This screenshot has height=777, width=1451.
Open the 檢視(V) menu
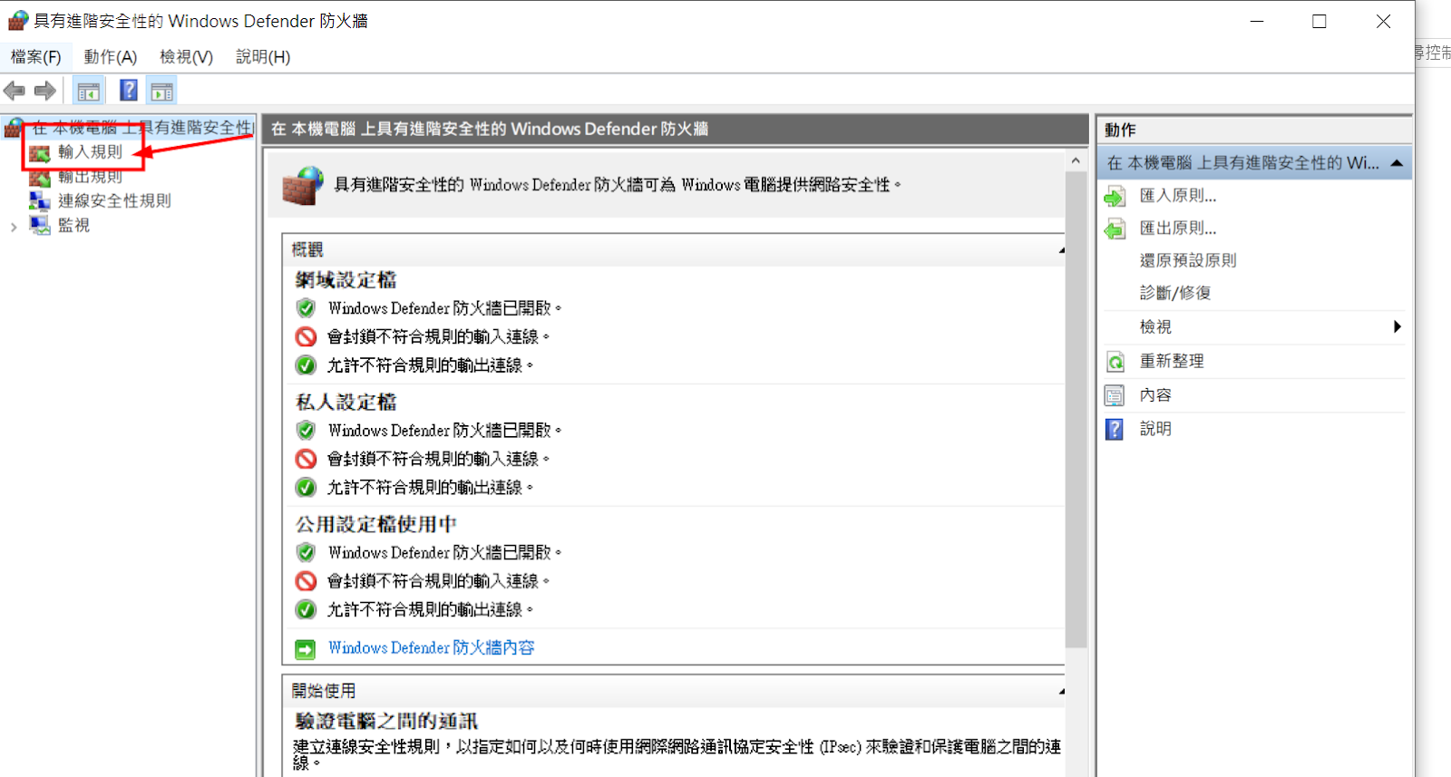(x=186, y=57)
